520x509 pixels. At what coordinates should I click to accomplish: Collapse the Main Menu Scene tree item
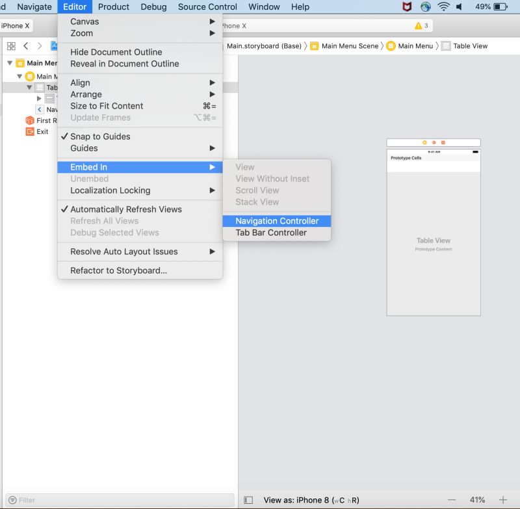pos(10,63)
